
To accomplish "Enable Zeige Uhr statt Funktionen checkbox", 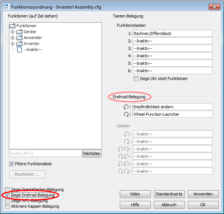I will (136, 79).
